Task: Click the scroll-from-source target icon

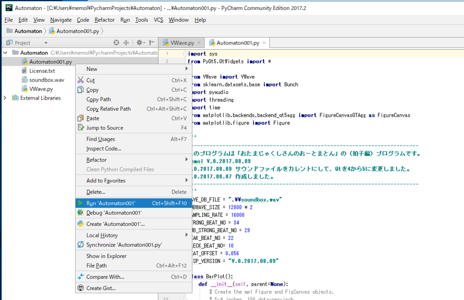Action: [x=116, y=43]
